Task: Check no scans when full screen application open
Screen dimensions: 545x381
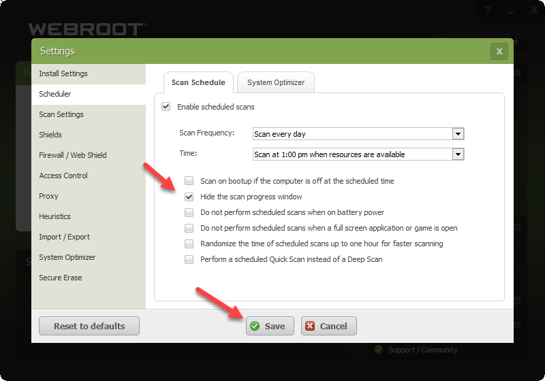Action: coord(189,228)
